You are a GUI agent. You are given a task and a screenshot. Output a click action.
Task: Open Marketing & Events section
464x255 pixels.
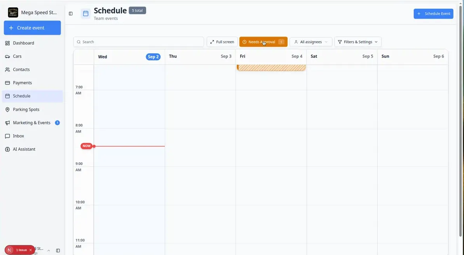coord(32,123)
